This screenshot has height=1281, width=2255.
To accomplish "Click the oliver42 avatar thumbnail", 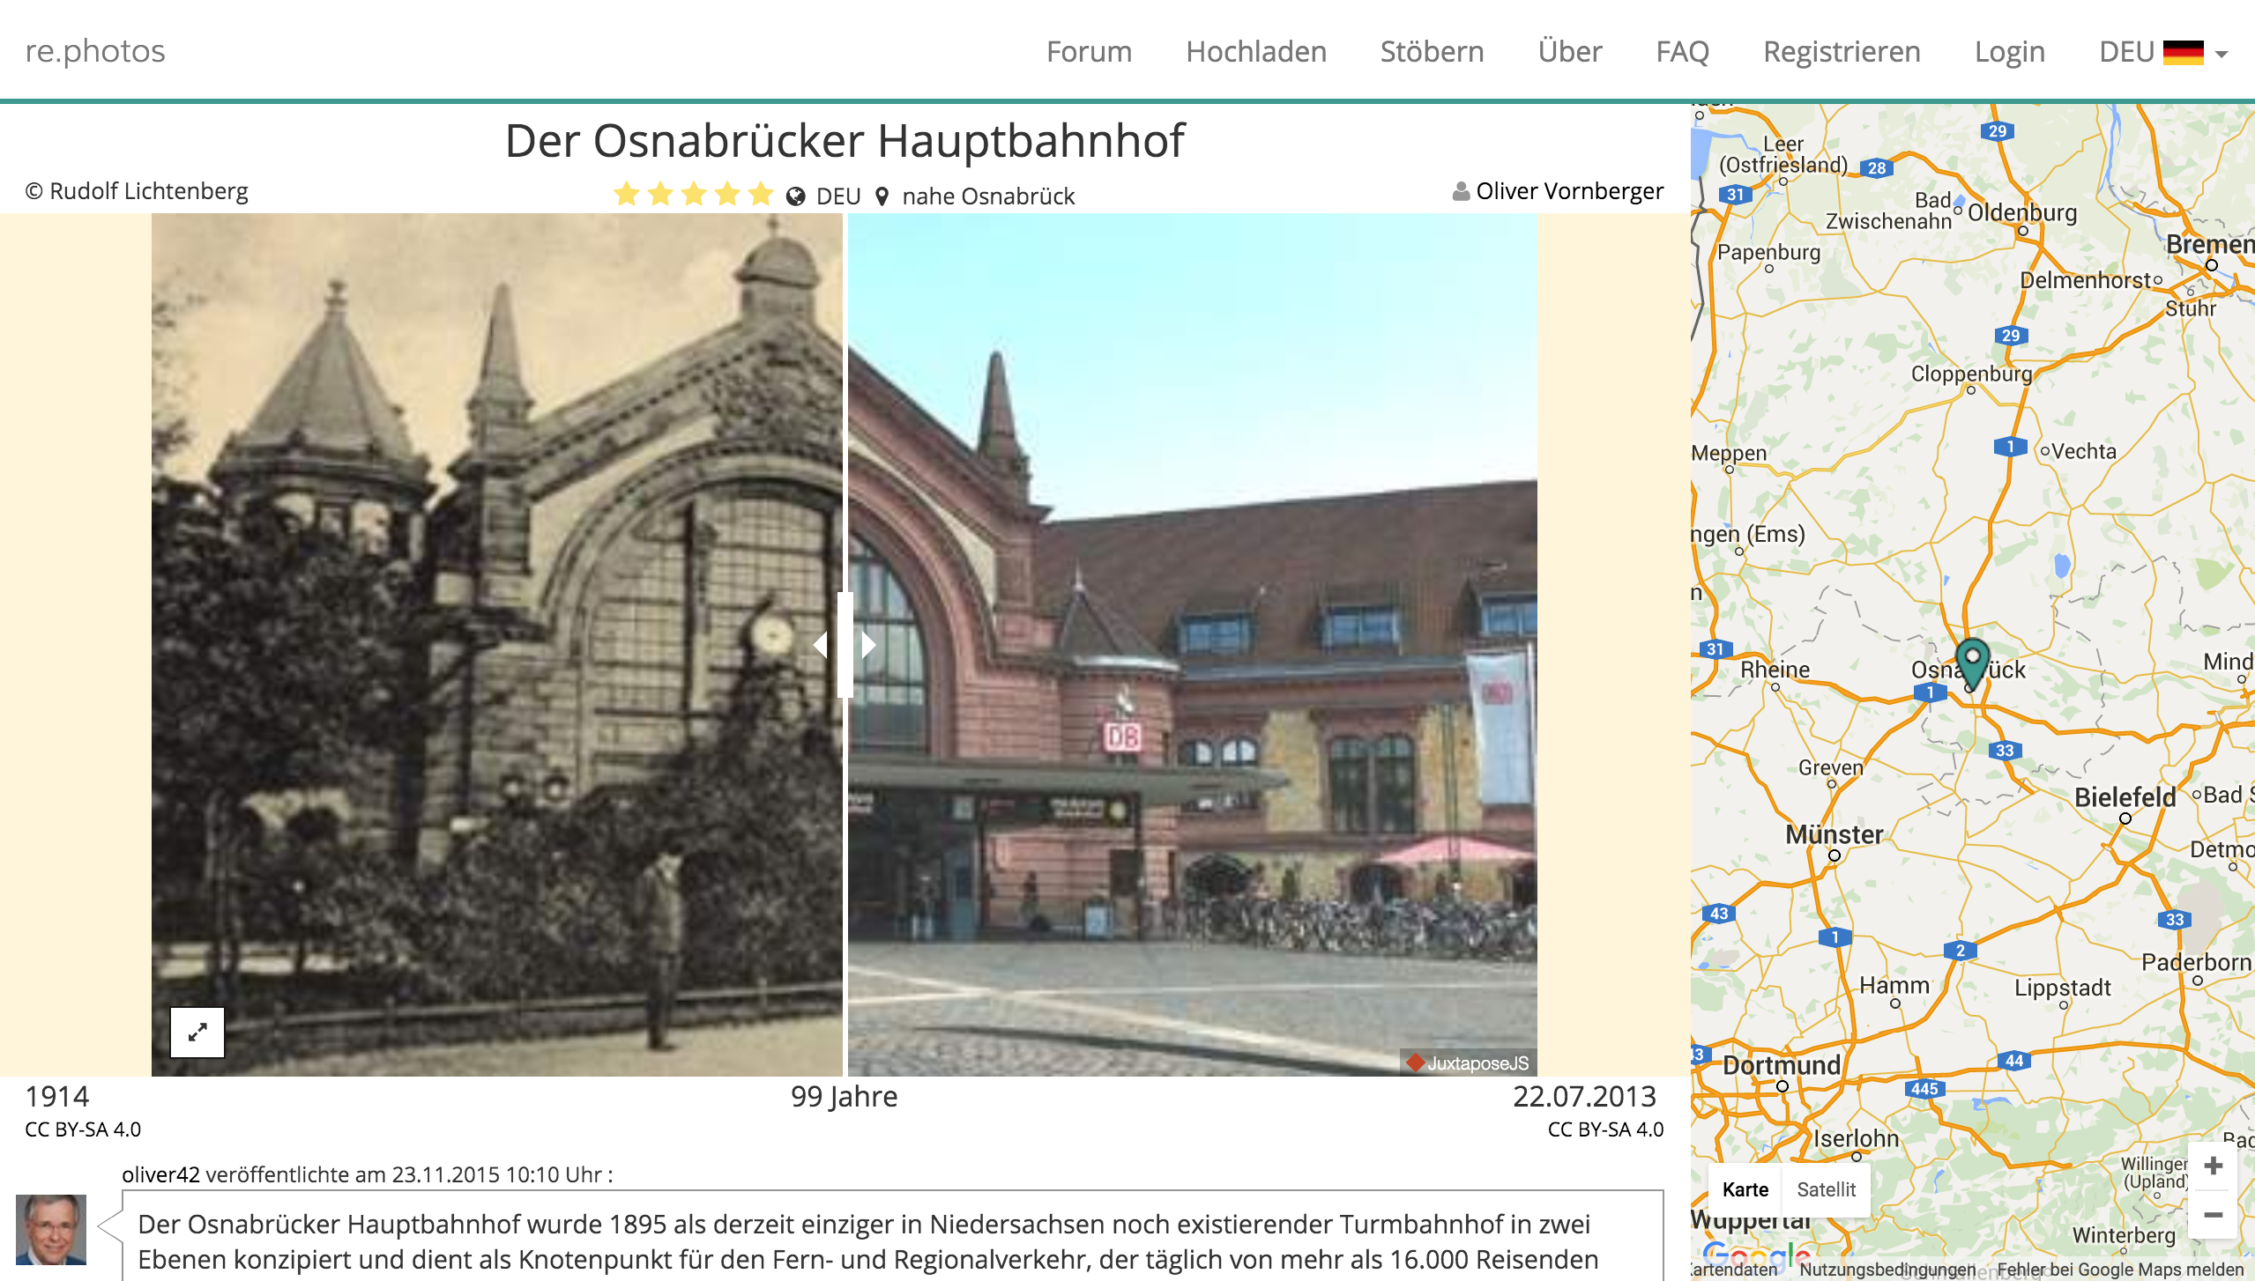I will 51,1229.
